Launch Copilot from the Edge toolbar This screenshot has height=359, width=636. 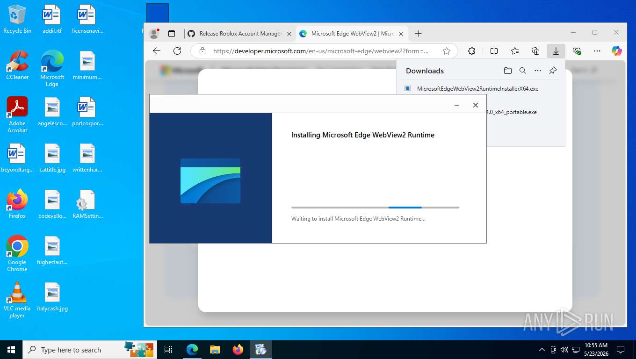click(617, 51)
